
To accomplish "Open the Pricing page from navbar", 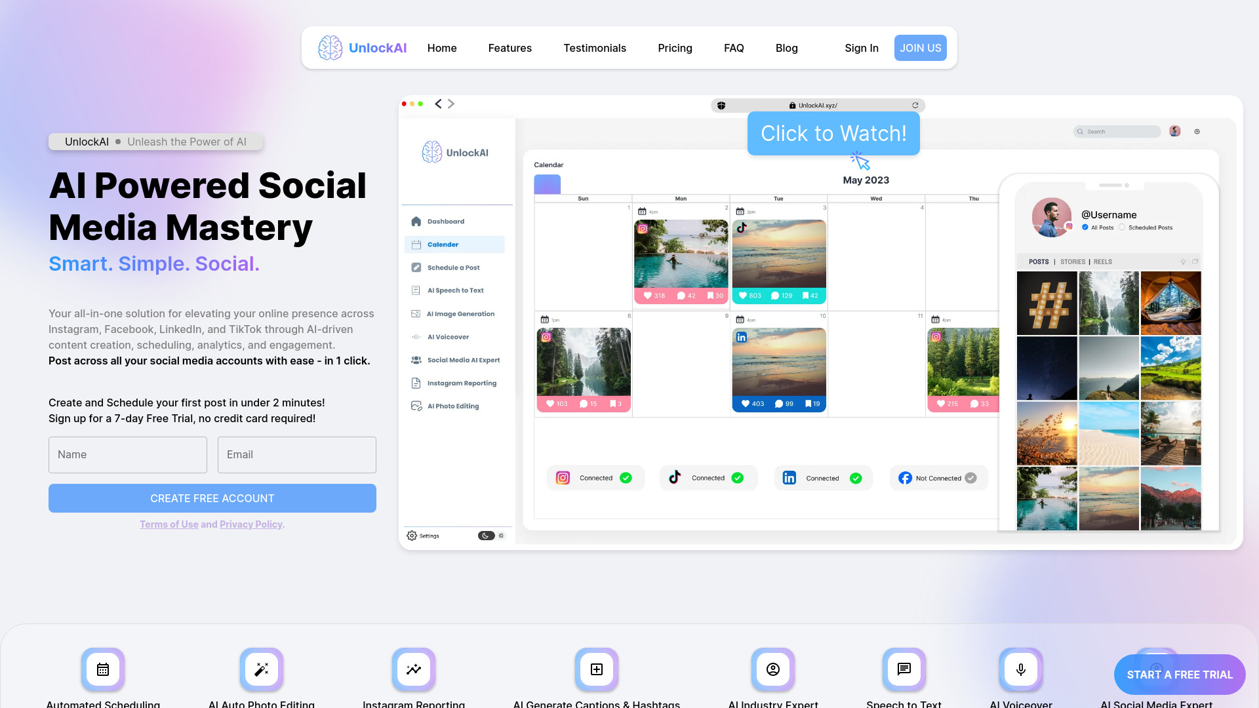I will 675,48.
